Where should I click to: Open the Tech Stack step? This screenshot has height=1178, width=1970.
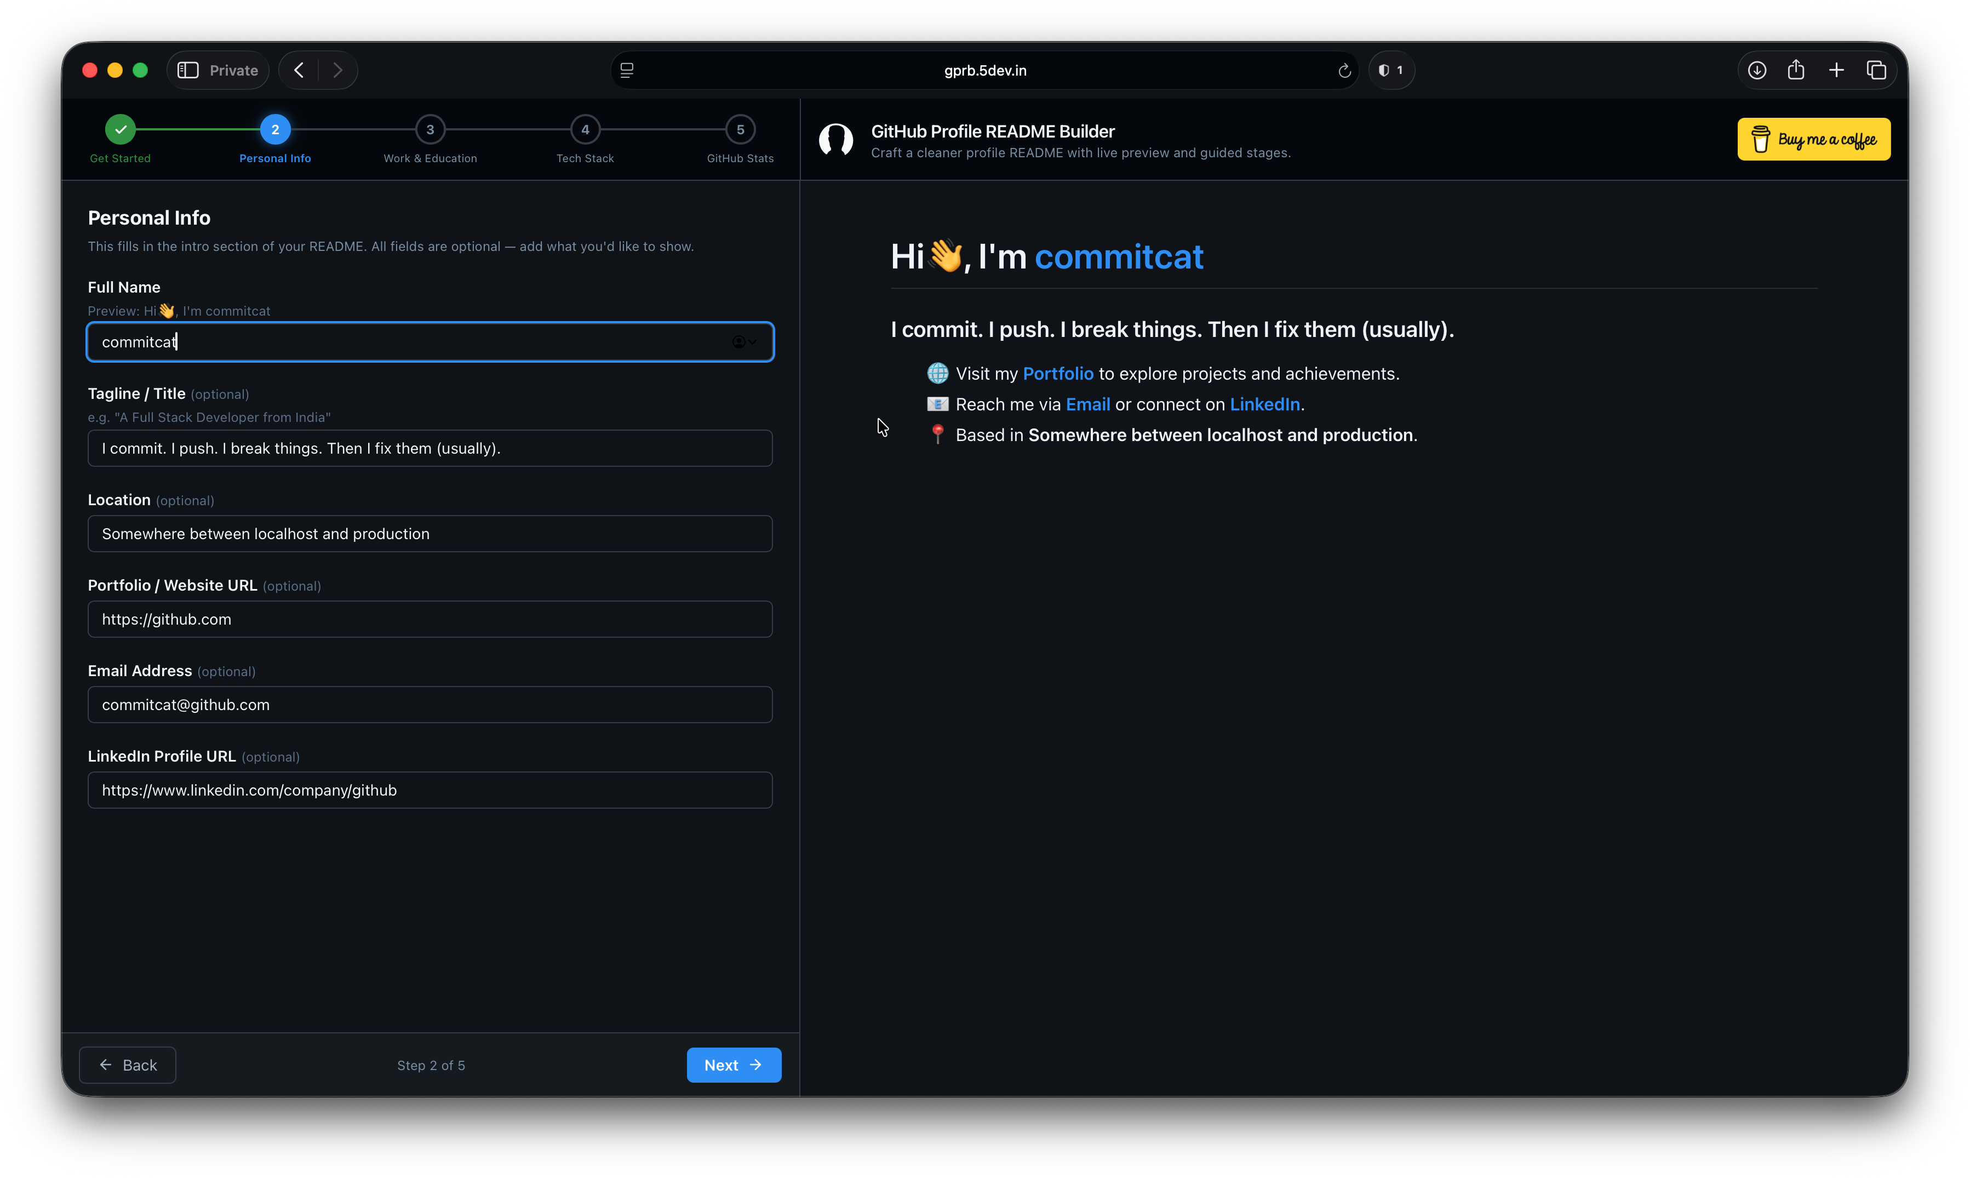tap(585, 130)
